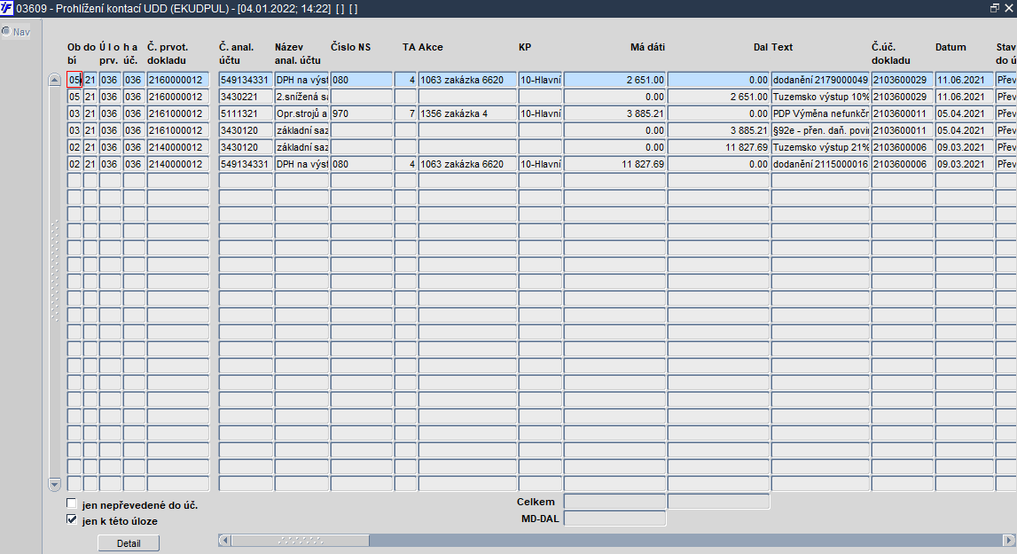
Task: Restore the window via title bar icon
Action: pyautogui.click(x=995, y=9)
